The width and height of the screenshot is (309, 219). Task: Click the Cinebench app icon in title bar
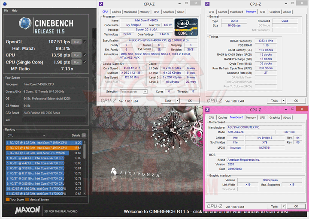point(5,4)
